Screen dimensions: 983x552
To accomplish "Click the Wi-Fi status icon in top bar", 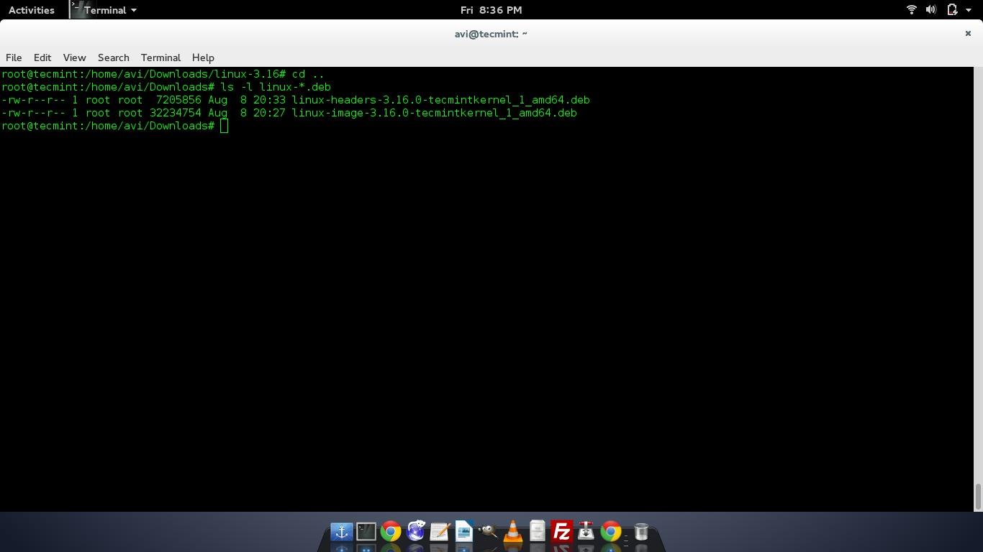I will [x=911, y=10].
